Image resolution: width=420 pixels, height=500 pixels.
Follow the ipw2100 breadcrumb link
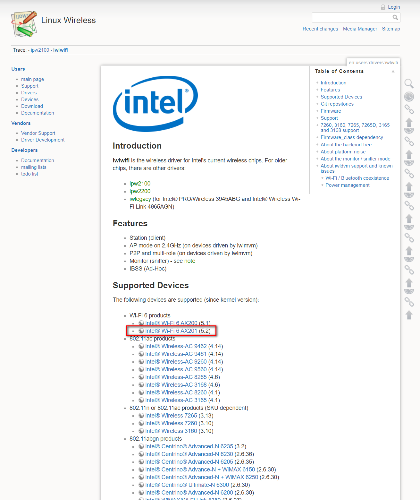tap(40, 50)
